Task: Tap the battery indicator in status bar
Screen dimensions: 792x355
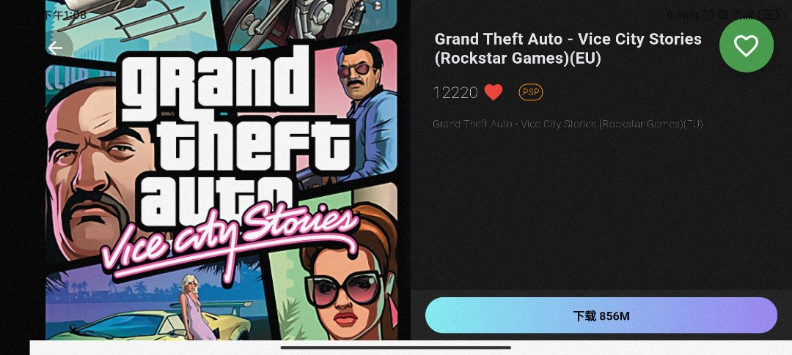Action: [x=769, y=15]
